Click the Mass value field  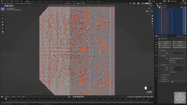click(x=176, y=58)
